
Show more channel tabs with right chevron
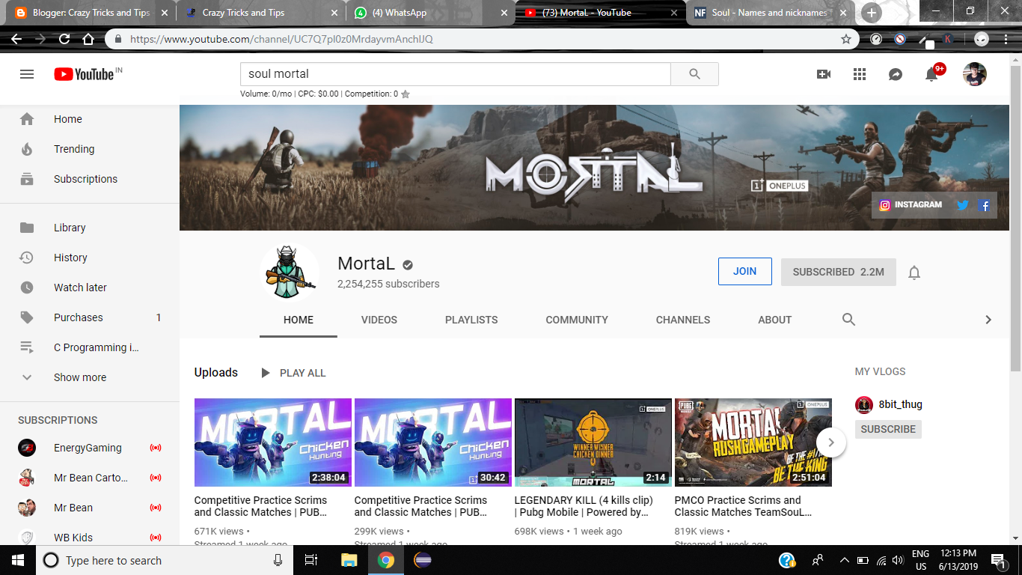point(988,320)
